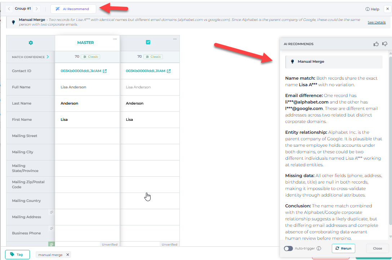The image size is (392, 260).
Task: Click Mailing Country row label
Action: pos(26,201)
